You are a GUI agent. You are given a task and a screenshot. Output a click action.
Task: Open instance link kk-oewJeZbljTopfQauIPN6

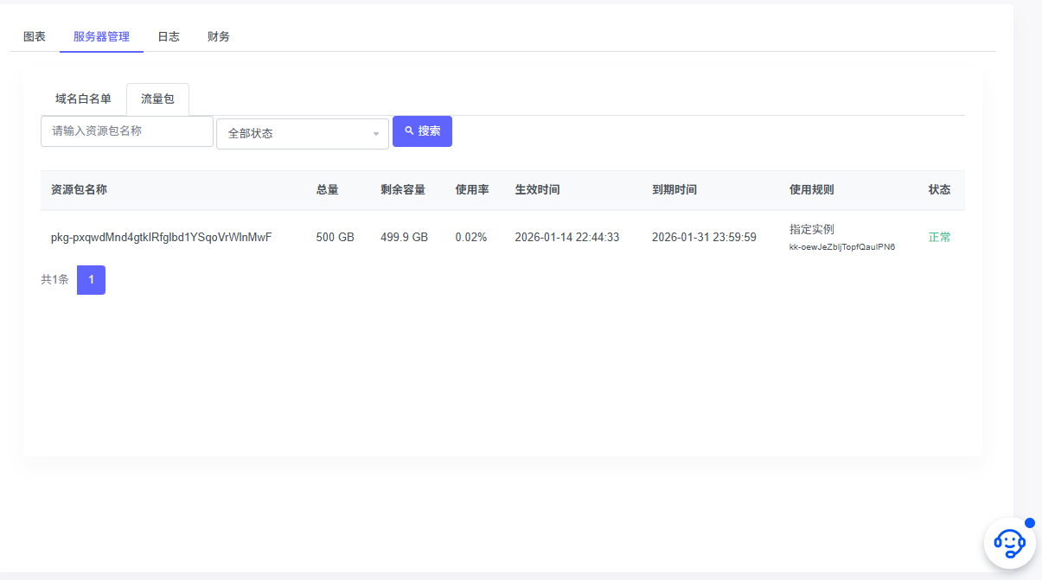pyautogui.click(x=843, y=246)
